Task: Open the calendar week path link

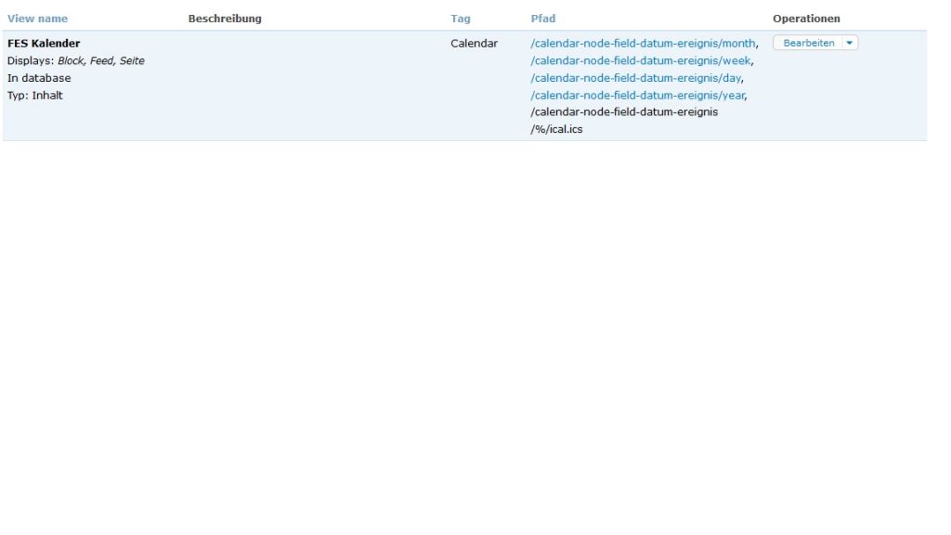Action: point(641,61)
